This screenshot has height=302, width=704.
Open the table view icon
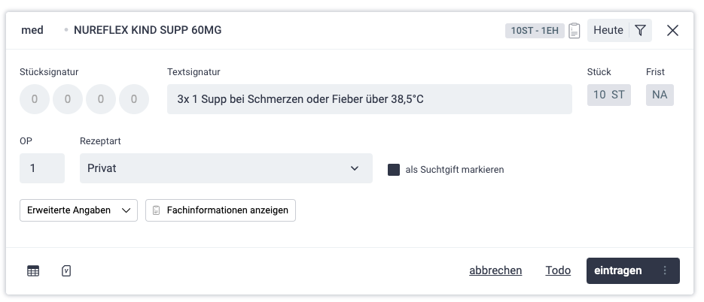point(33,270)
